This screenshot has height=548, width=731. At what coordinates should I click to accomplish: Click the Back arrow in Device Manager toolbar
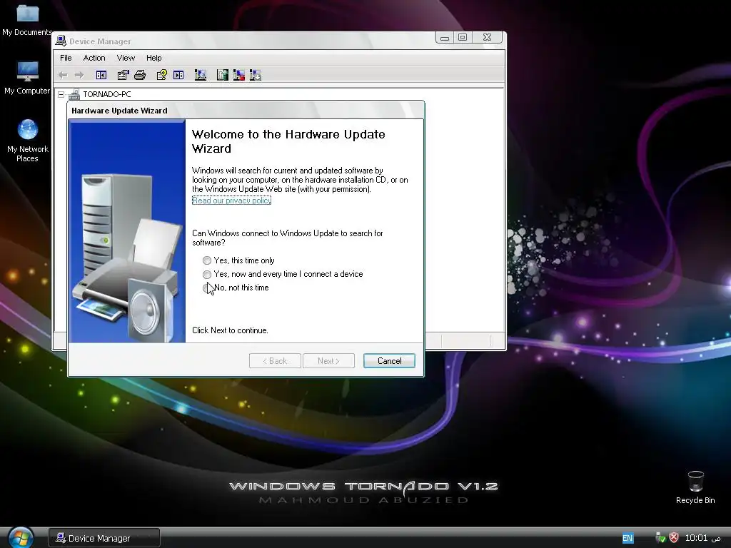(63, 75)
